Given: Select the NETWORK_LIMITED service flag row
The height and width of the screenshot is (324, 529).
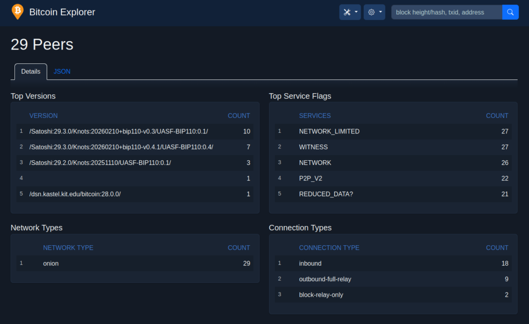Looking at the screenshot, I should pyautogui.click(x=329, y=131).
